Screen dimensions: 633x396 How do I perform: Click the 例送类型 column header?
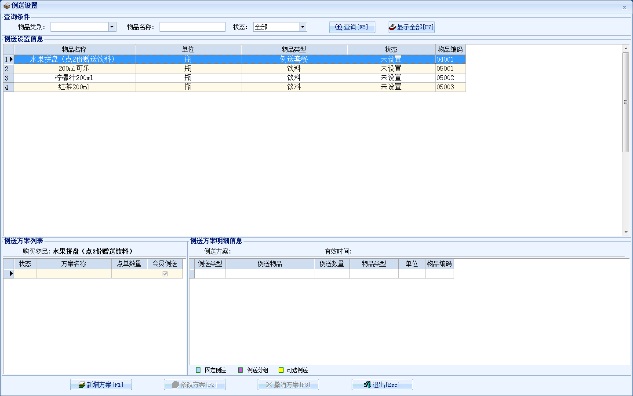(210, 264)
